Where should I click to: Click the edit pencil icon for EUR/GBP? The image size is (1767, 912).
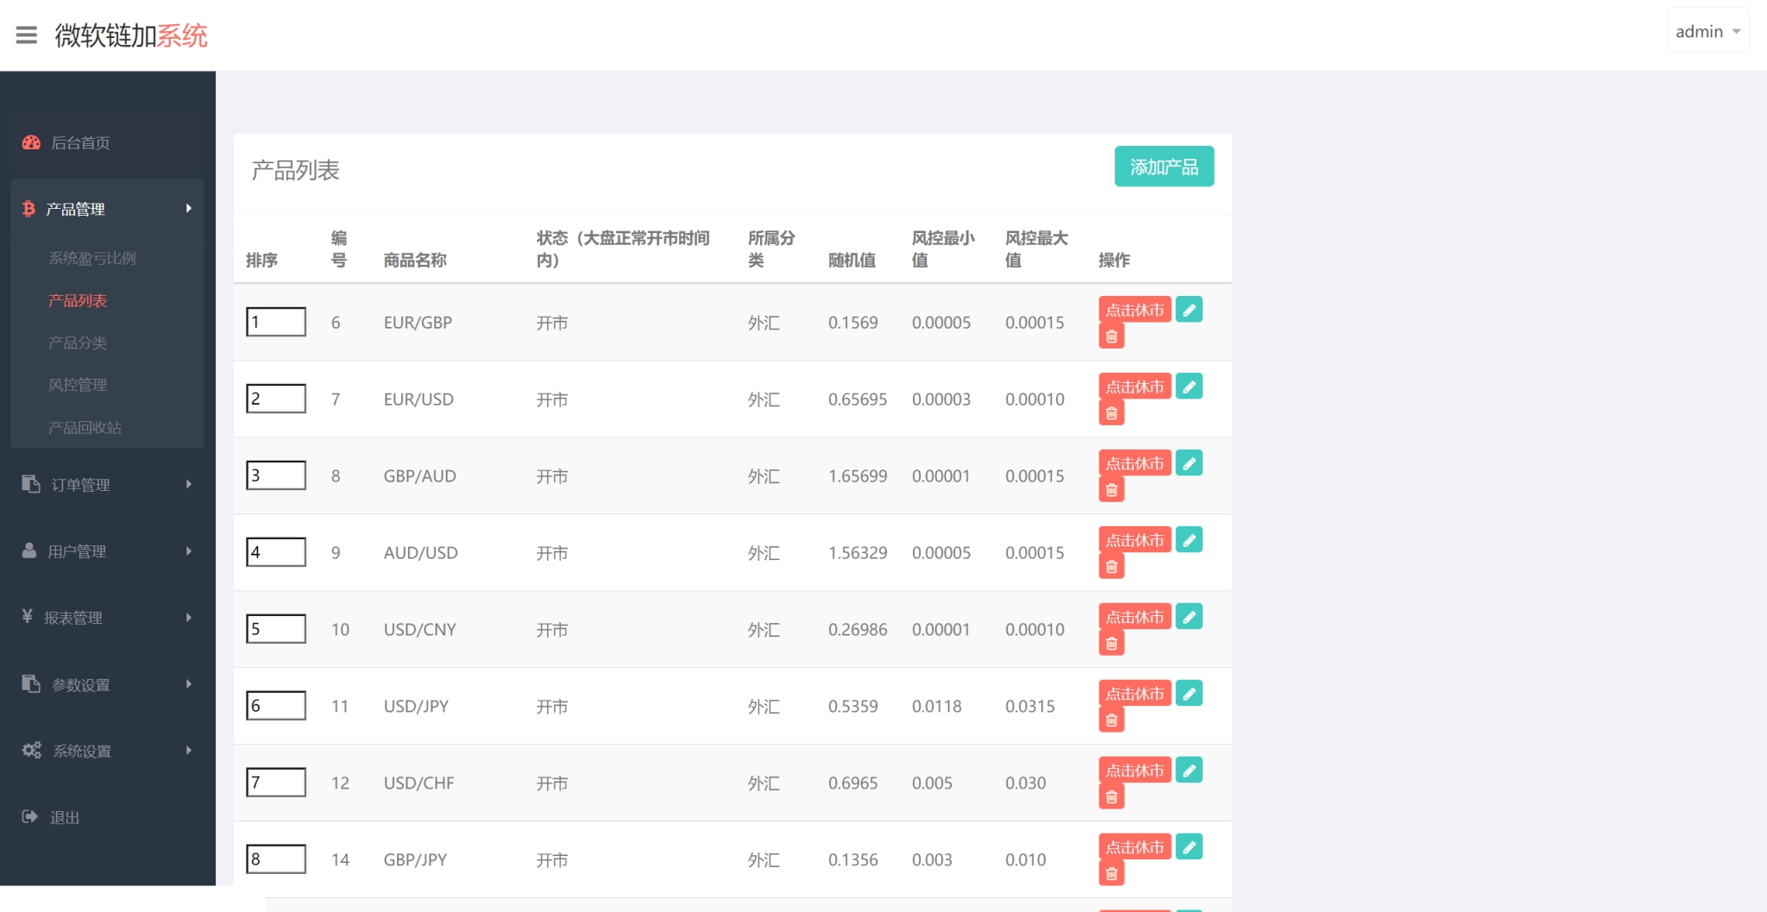(1189, 310)
